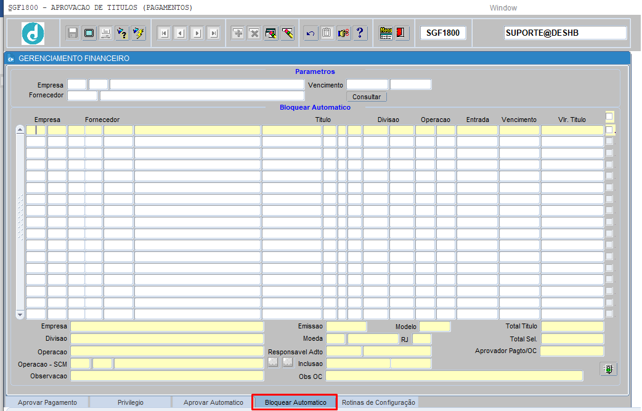642x411 pixels.
Task: Click the red Exit door icon
Action: pyautogui.click(x=401, y=33)
